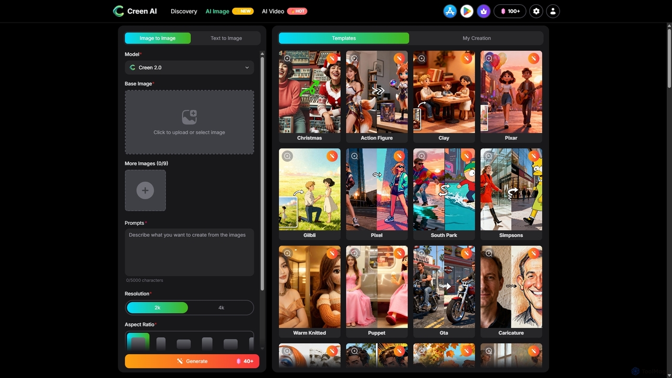Switch to the Image to Image tab
This screenshot has width=672, height=378.
157,38
